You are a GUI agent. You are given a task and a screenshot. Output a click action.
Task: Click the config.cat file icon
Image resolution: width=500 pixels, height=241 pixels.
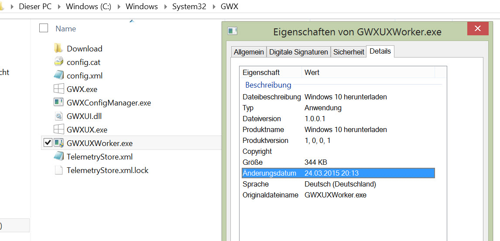coord(59,62)
